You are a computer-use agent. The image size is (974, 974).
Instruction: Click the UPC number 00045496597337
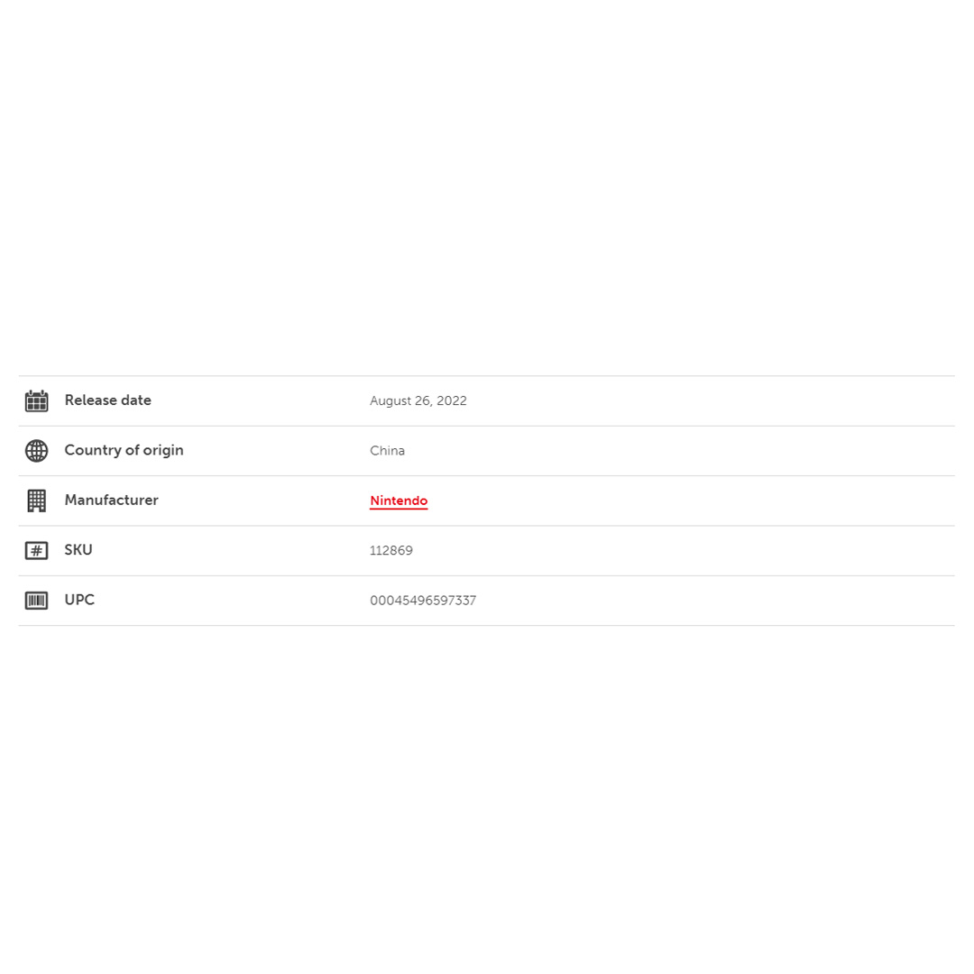[422, 601]
